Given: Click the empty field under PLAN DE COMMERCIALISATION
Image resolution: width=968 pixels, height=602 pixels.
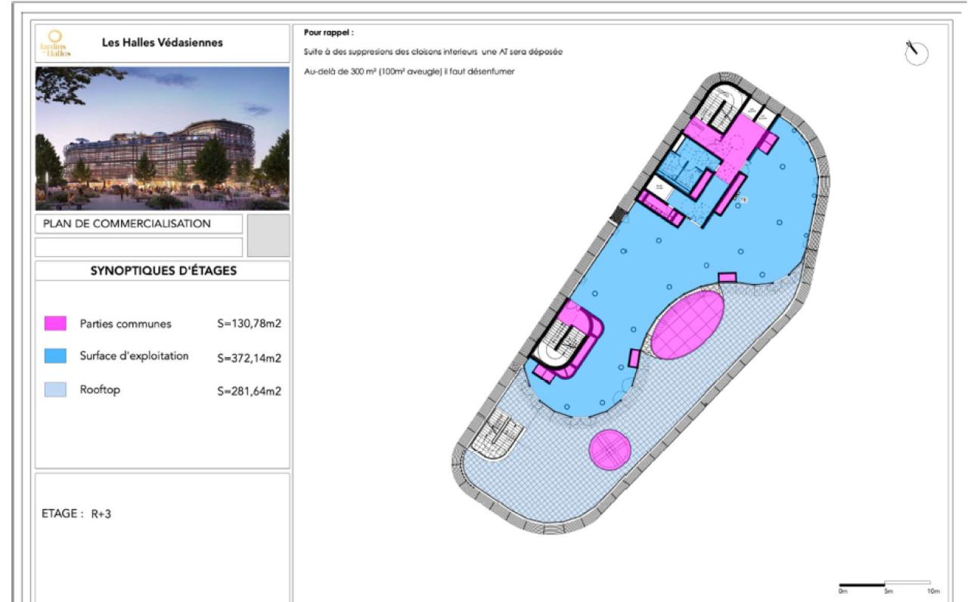Looking at the screenshot, I should pos(139,247).
